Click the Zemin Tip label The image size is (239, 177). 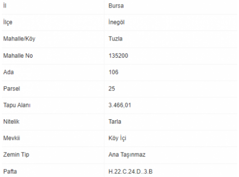16,154
